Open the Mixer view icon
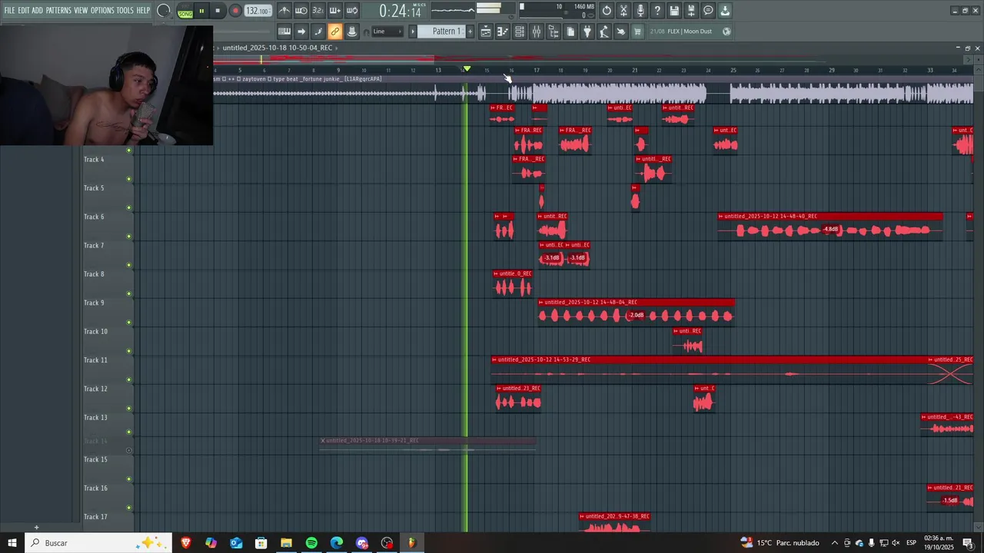The image size is (984, 553). click(537, 31)
